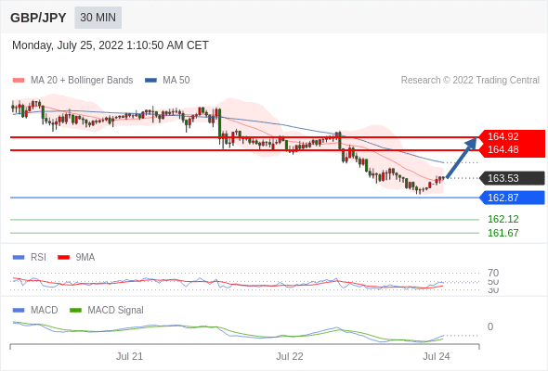Viewport: 548px width, 371px height.
Task: Click the 30 MIN timeframe button
Action: (x=98, y=18)
